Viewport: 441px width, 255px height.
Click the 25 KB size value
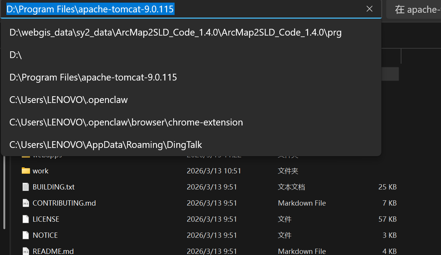click(387, 187)
